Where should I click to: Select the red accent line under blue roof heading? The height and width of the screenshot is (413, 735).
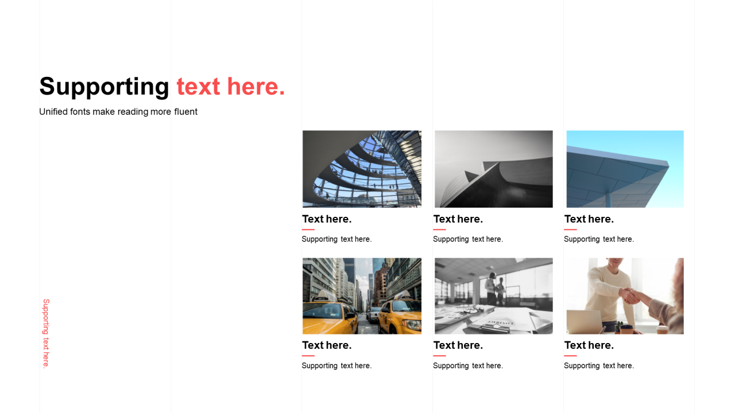(570, 229)
